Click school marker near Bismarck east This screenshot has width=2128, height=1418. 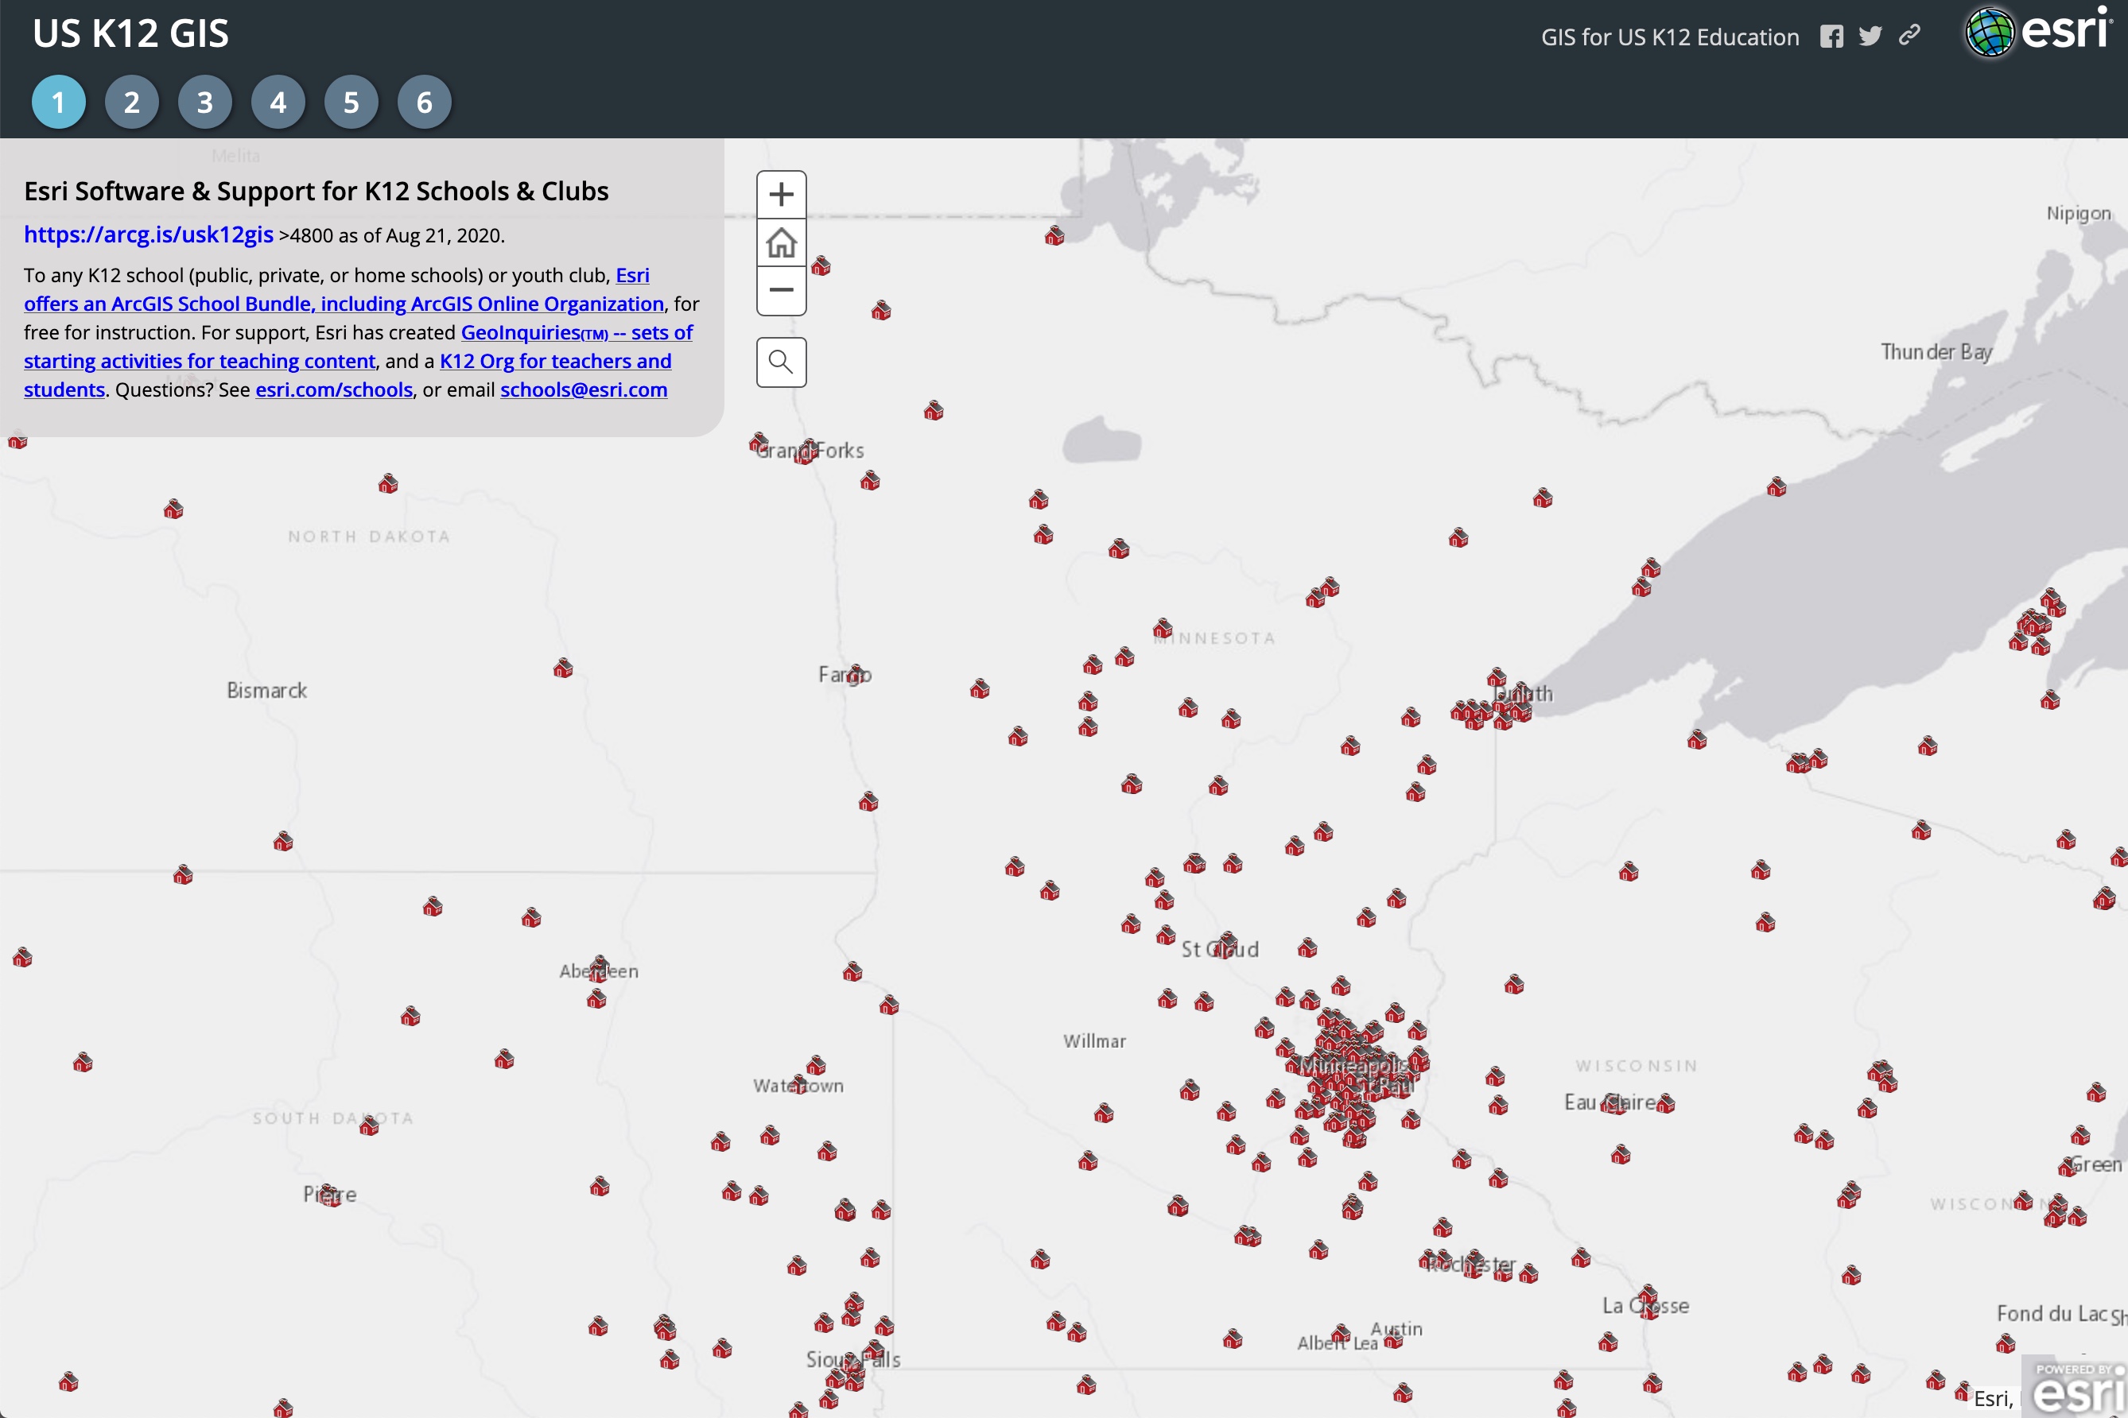[x=563, y=668]
